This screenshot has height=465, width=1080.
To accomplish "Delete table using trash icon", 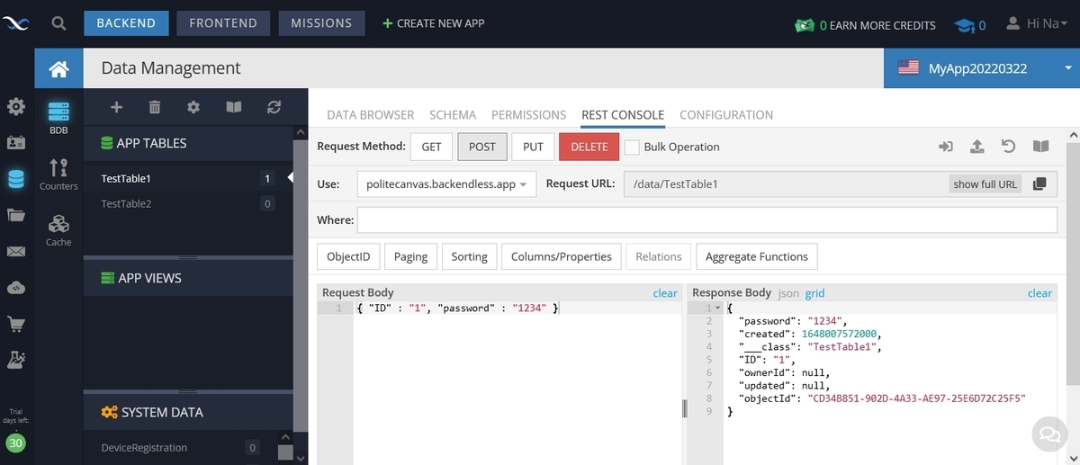I will tap(155, 107).
